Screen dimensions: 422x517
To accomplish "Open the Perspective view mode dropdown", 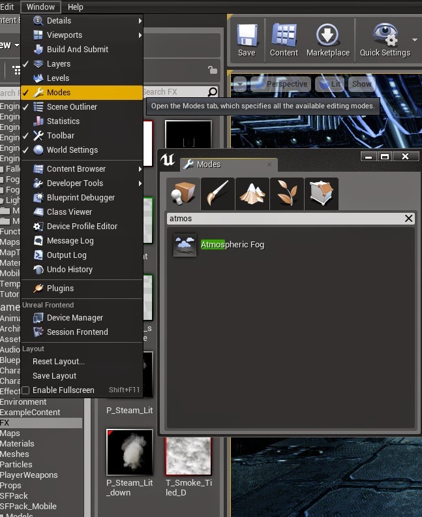I will [281, 84].
